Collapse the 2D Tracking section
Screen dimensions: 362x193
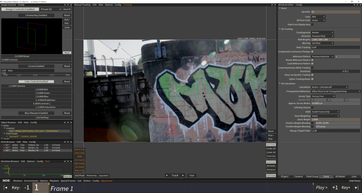click(280, 29)
